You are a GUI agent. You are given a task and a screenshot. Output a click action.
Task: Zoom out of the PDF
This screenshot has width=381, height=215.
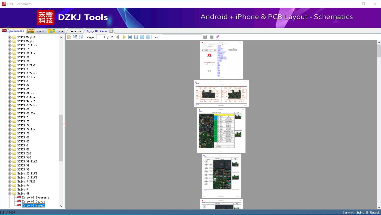pyautogui.click(x=142, y=37)
